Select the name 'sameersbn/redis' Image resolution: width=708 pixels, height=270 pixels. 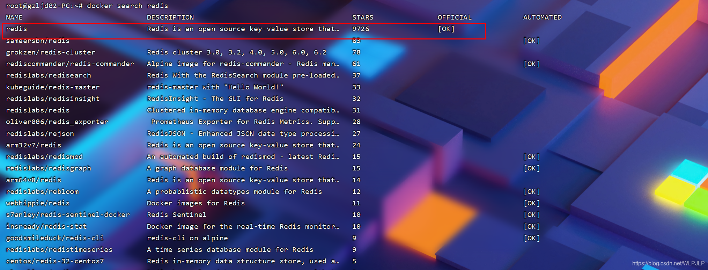point(38,41)
